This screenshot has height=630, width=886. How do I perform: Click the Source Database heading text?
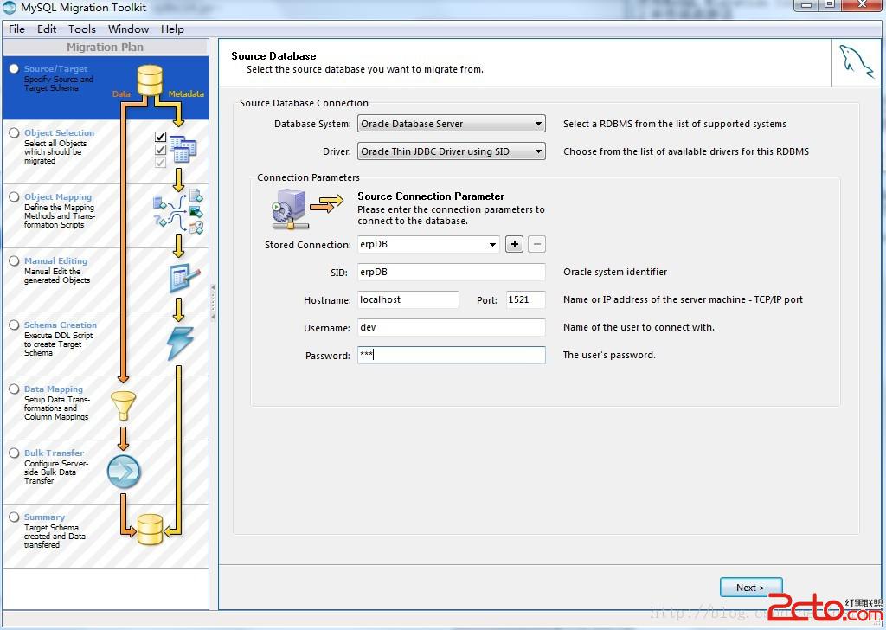273,56
